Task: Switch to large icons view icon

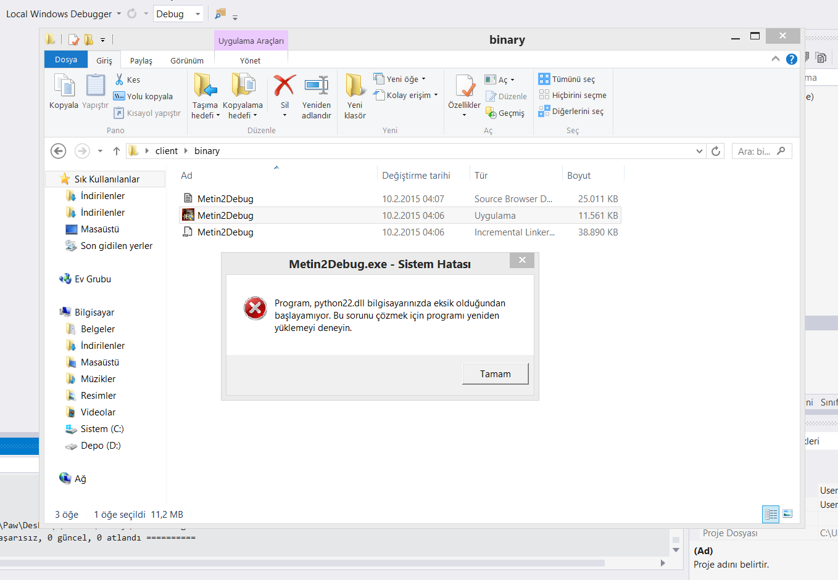Action: click(x=787, y=513)
